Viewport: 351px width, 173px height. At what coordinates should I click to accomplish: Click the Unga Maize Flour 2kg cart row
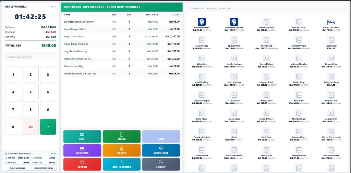[x=122, y=51]
